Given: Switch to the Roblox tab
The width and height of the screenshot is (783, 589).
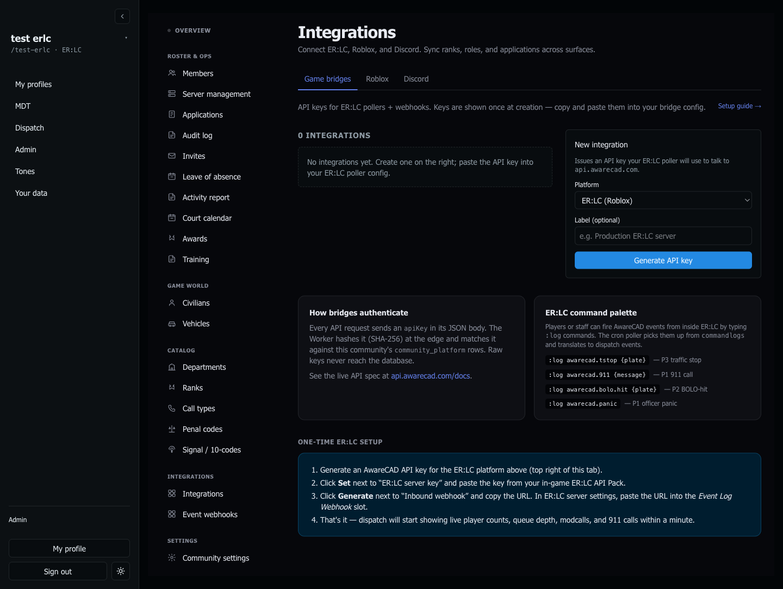Looking at the screenshot, I should coord(377,79).
